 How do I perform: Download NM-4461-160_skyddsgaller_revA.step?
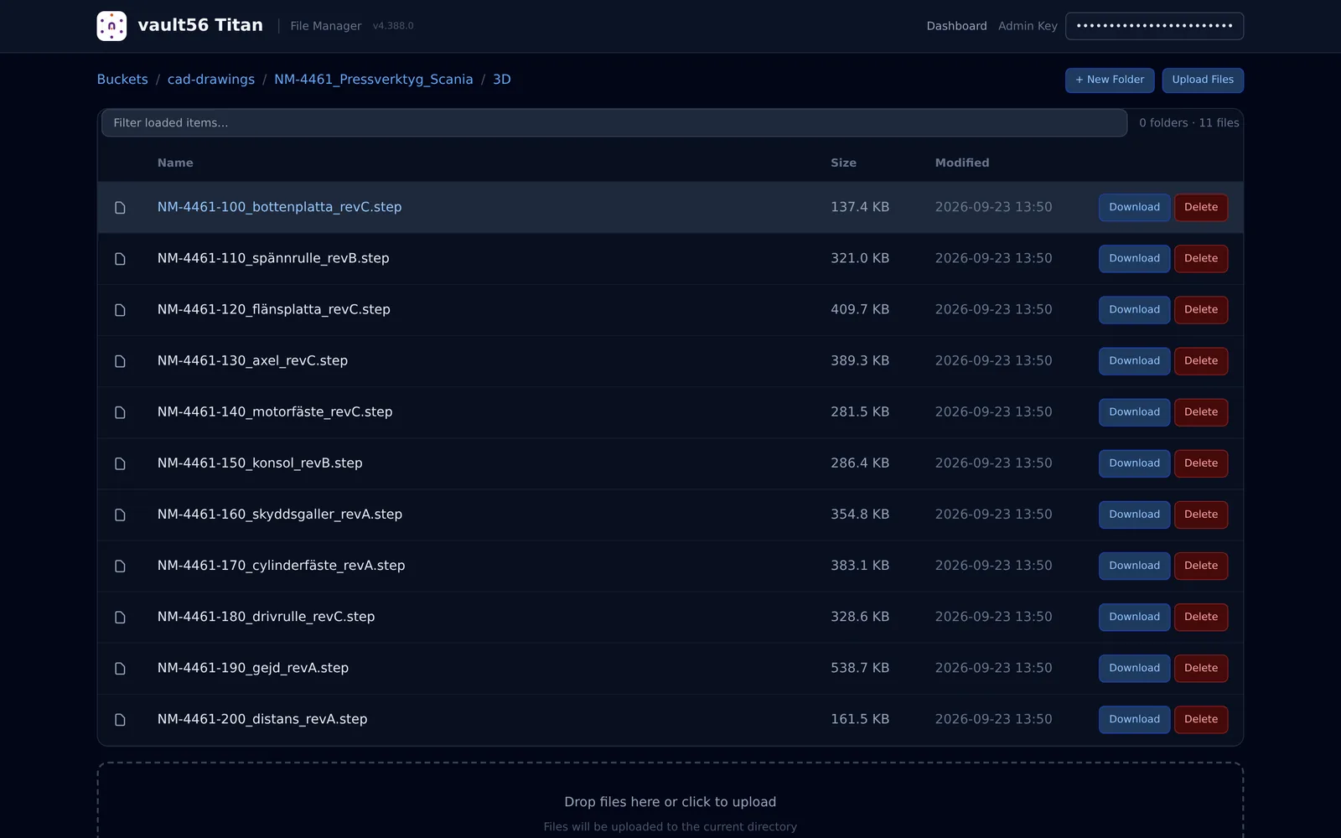click(x=1134, y=514)
